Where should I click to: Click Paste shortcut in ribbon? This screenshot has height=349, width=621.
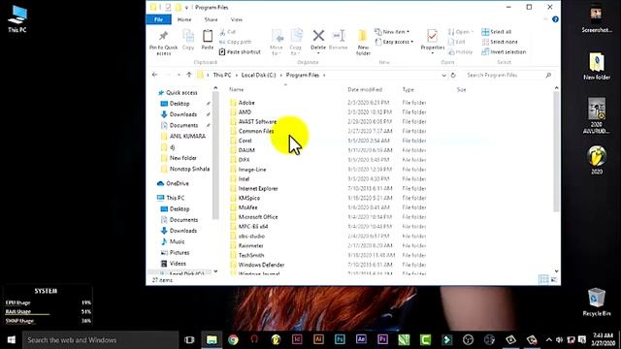click(x=240, y=51)
